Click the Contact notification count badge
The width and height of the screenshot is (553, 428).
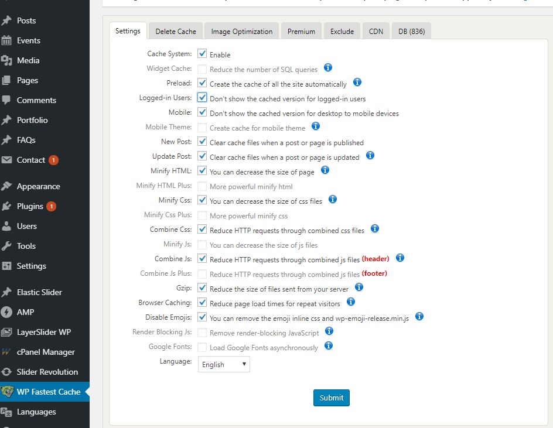[53, 160]
